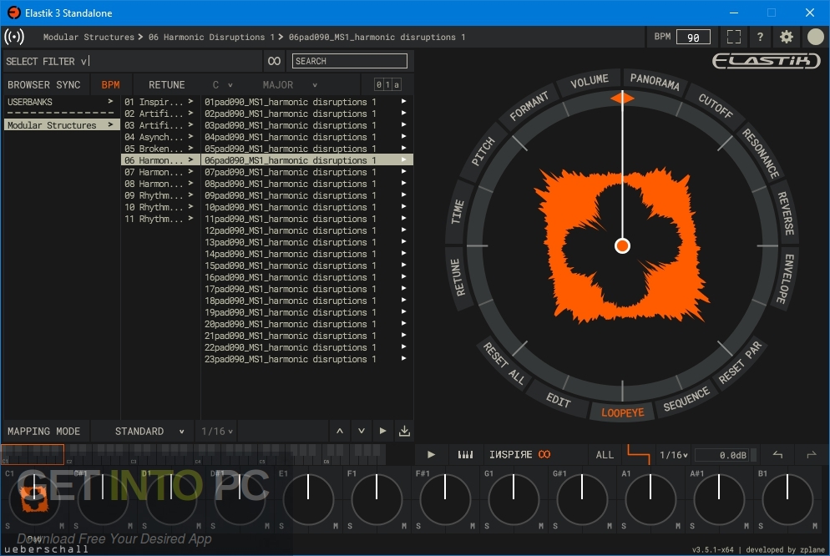
Task: Toggle BPM sync button
Action: pyautogui.click(x=110, y=84)
